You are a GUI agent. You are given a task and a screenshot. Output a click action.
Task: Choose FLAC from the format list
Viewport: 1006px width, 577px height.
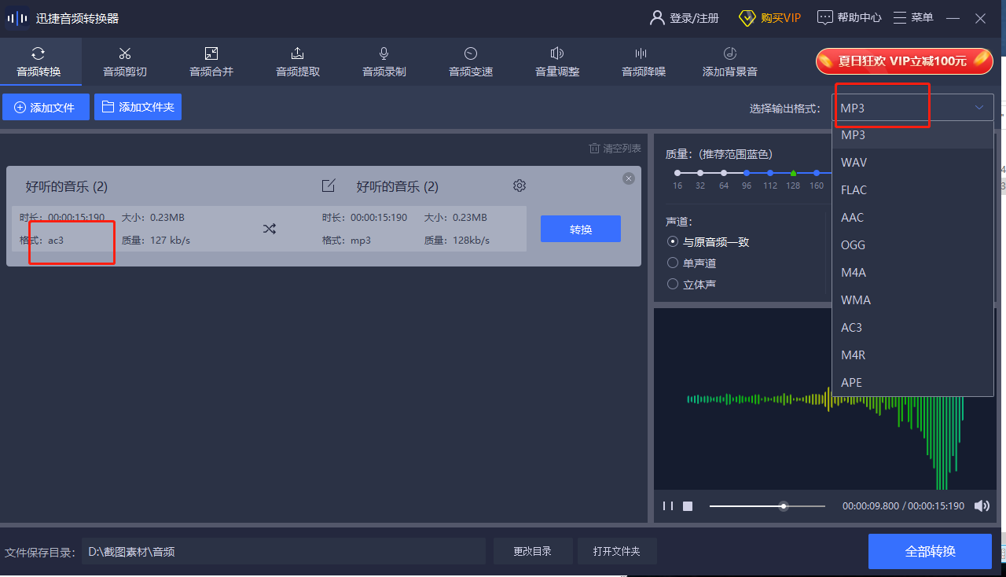tap(912, 190)
